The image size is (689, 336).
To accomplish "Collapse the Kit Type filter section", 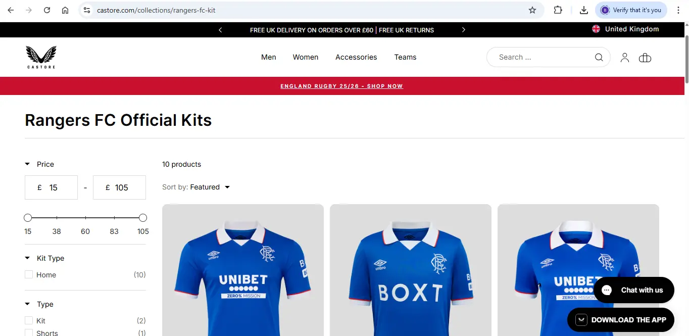I will [27, 258].
